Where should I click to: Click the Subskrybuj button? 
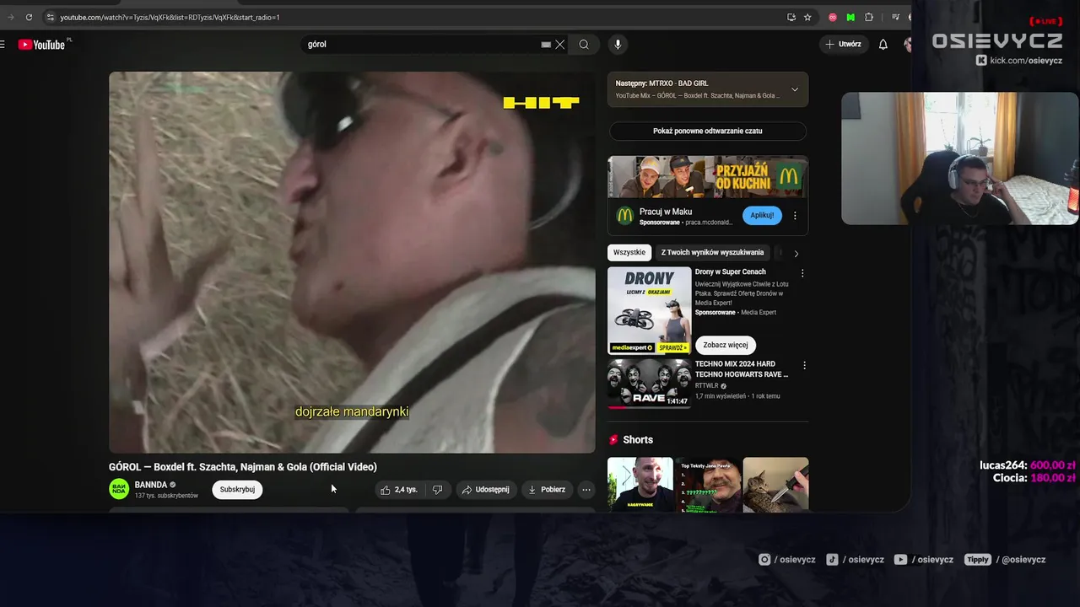coord(237,490)
